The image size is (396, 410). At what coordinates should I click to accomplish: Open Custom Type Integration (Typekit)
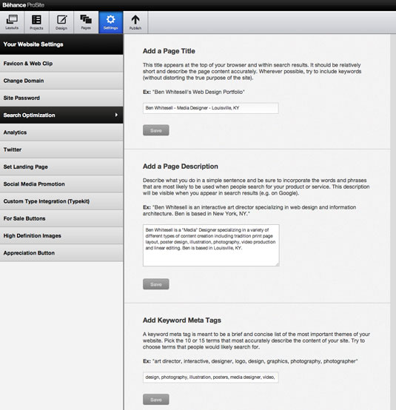[61, 201]
